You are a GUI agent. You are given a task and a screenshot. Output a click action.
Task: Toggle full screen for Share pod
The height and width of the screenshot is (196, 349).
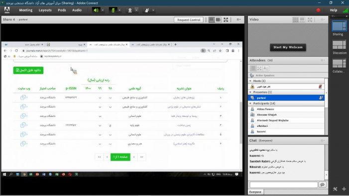[x=226, y=20]
